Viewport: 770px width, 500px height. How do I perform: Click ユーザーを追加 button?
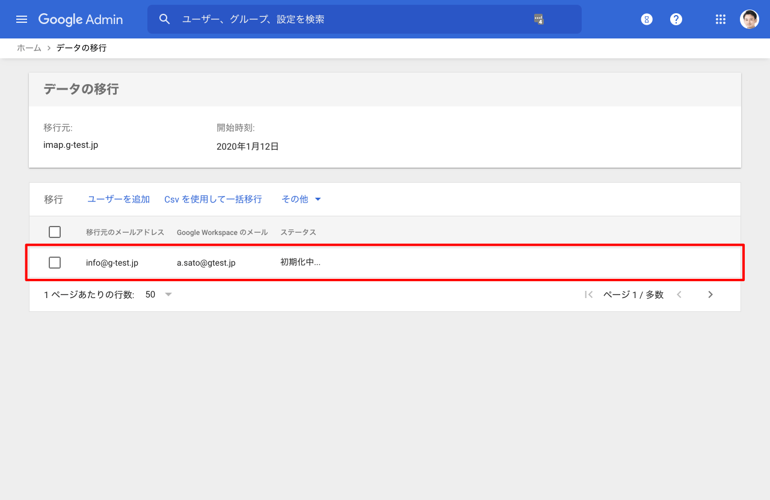[x=119, y=199]
